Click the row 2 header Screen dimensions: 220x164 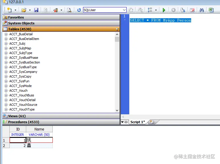[6, 145]
